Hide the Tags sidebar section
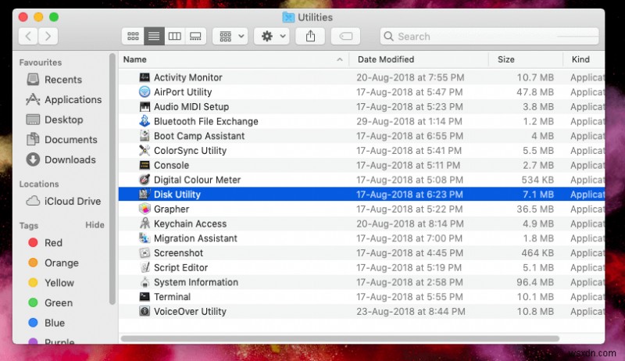The image size is (625, 361). 95,225
